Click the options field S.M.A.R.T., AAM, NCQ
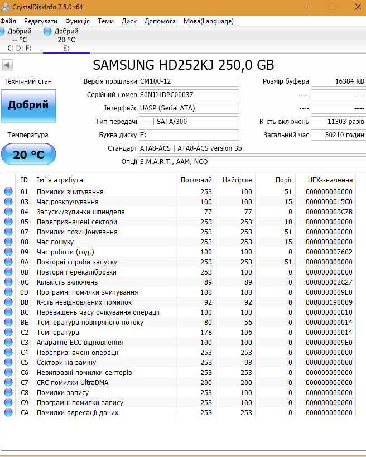The width and height of the screenshot is (366, 457). click(252, 162)
